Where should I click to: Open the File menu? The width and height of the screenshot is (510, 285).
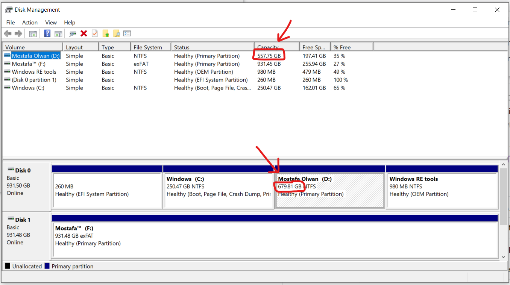pos(11,23)
